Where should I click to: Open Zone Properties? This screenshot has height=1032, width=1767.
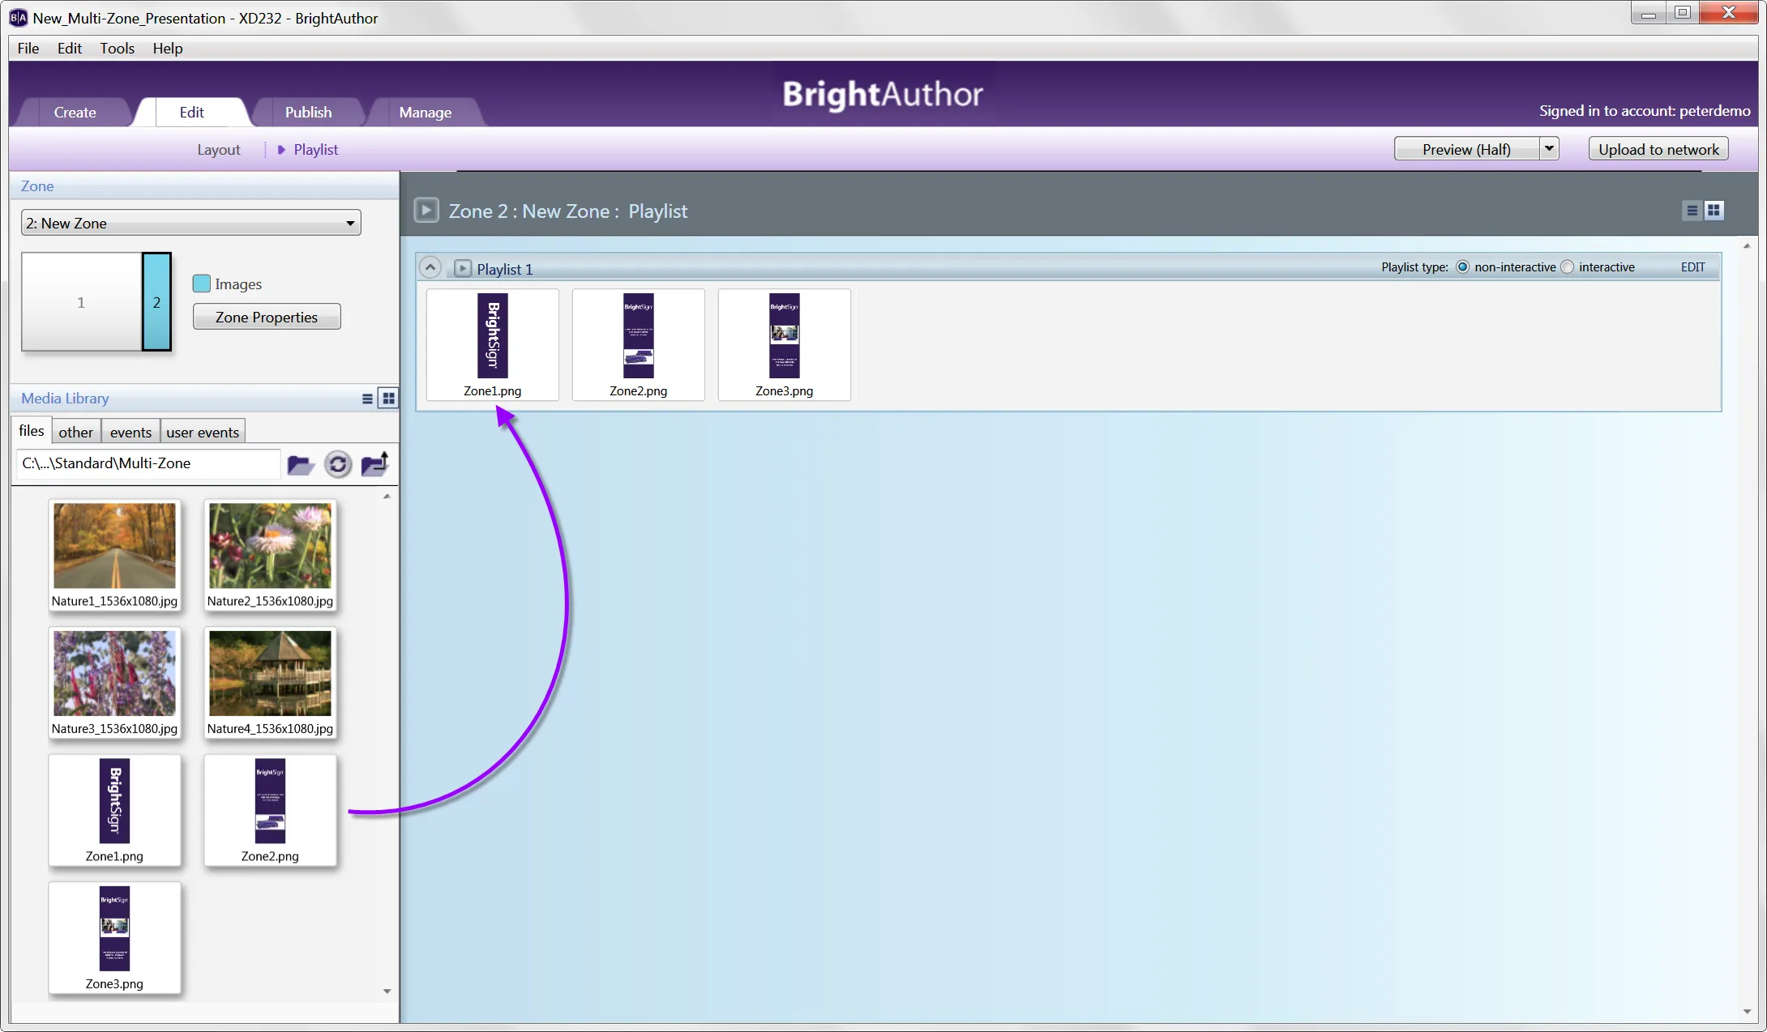coord(267,318)
